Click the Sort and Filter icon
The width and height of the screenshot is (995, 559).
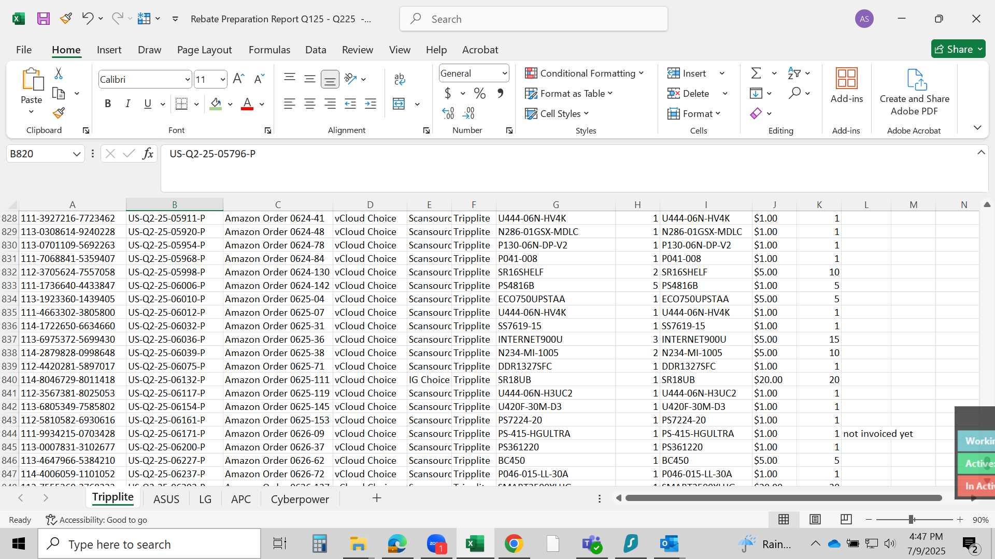(x=794, y=73)
